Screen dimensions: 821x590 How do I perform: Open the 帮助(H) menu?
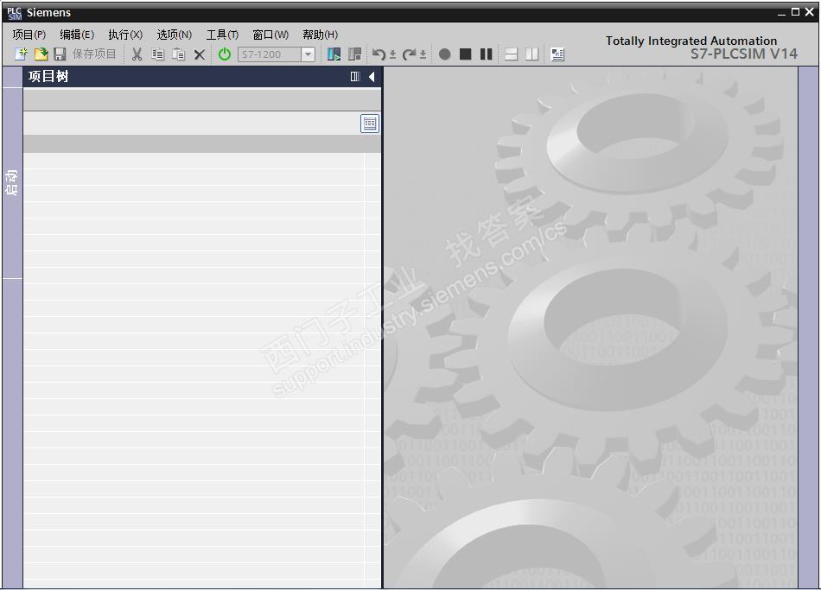click(320, 35)
